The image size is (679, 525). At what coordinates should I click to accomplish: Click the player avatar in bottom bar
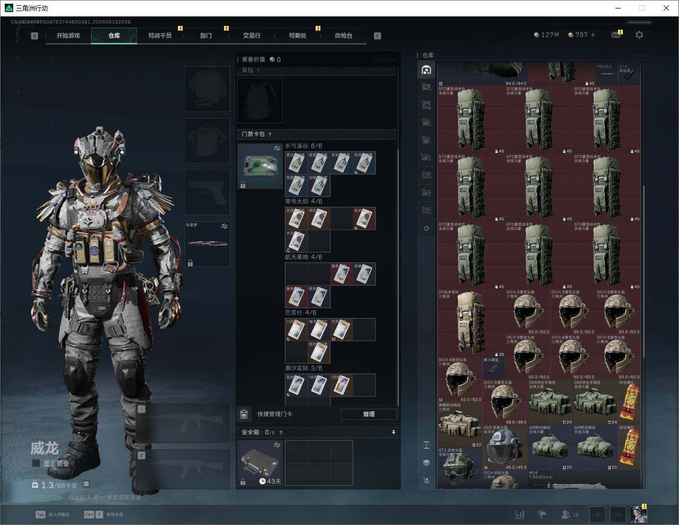click(x=638, y=514)
